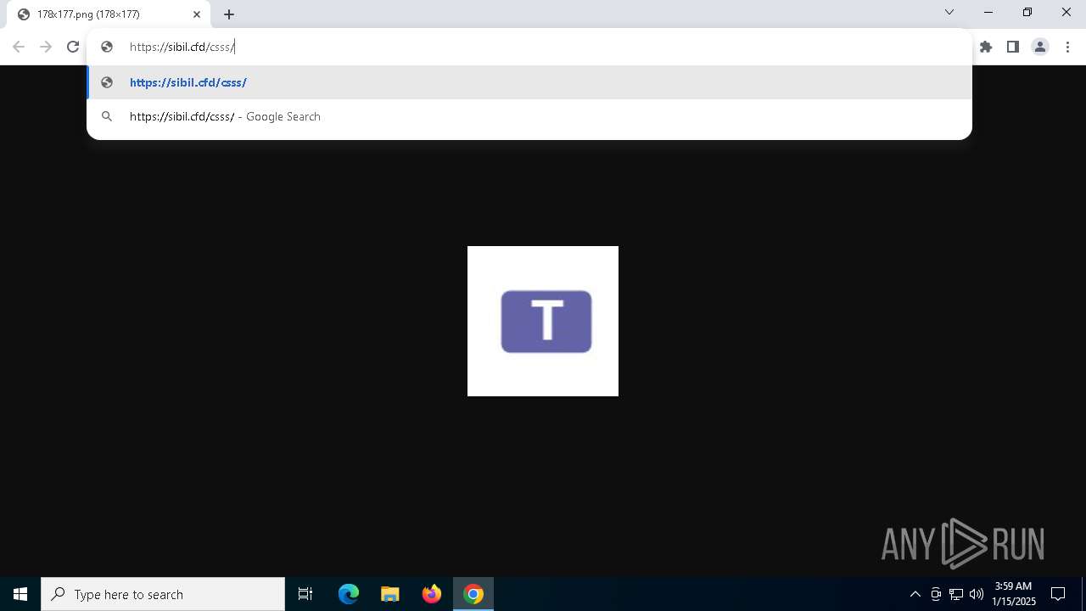This screenshot has height=611, width=1086.
Task: Click the meet-now tray icon
Action: click(x=936, y=594)
